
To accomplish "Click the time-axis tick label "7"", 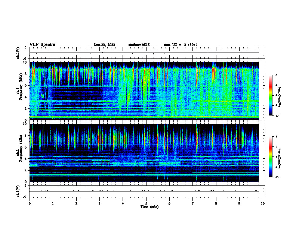I will pos(193,203).
